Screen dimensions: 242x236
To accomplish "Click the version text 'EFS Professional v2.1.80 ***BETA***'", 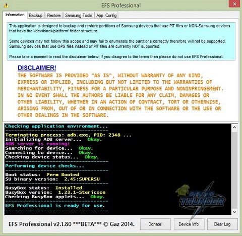I will (55, 224).
